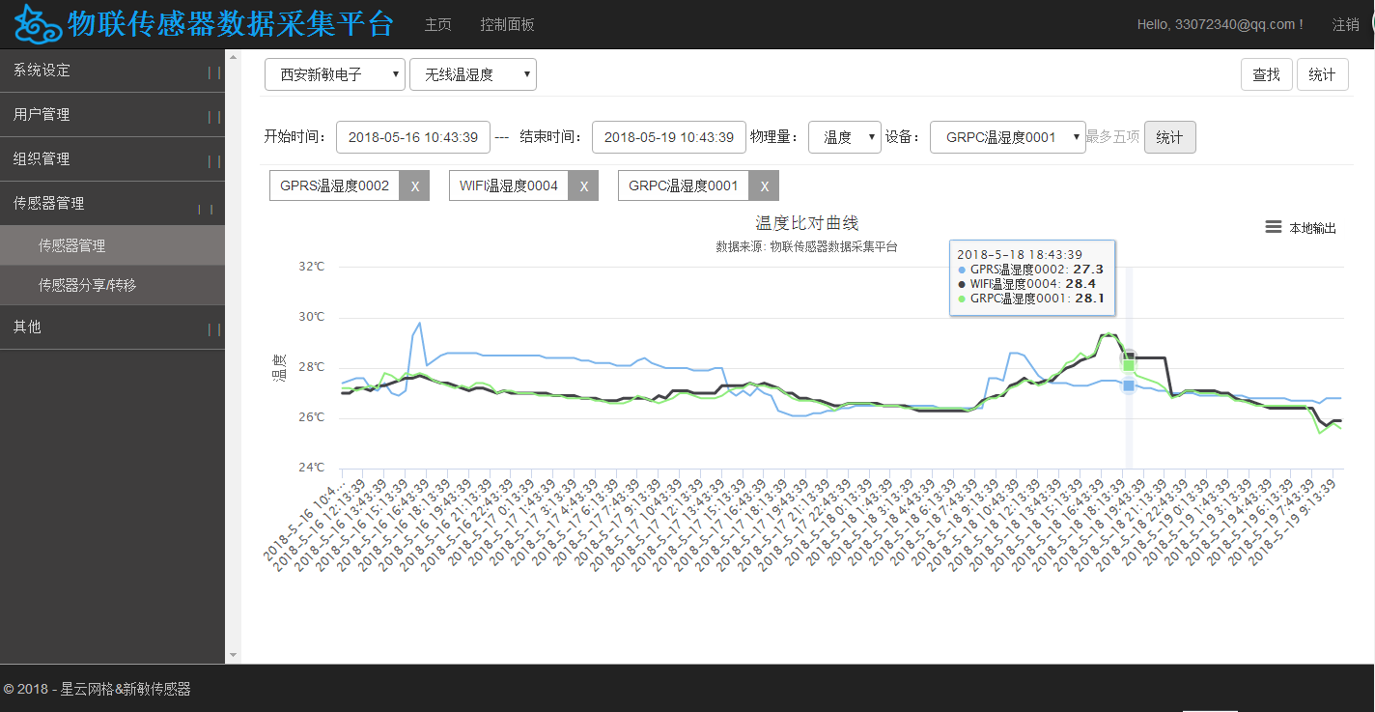Expand the 系统设定 sidebar section
Screen dimensions: 1375x712
click(x=112, y=71)
